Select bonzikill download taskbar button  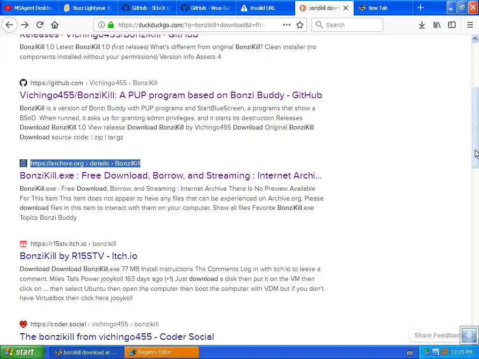click(86, 352)
